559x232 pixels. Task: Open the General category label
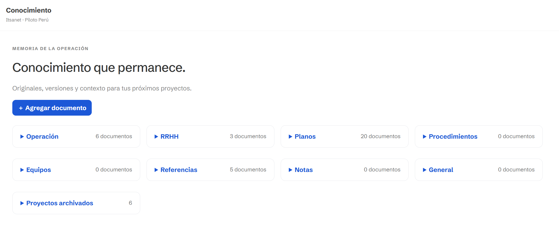coord(441,170)
